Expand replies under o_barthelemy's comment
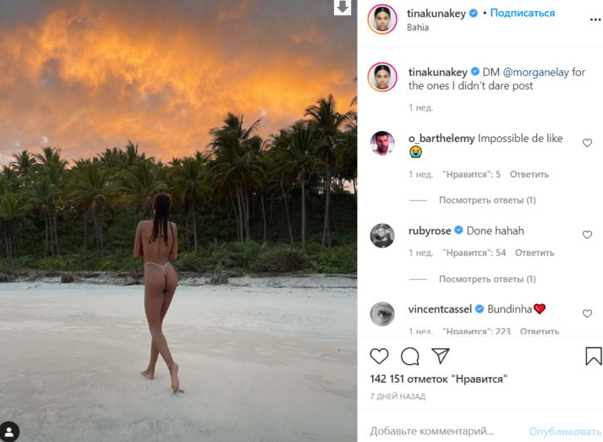 point(487,200)
